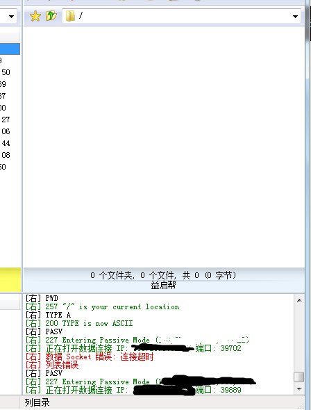Select the highlighted blue row in left list
The height and width of the screenshot is (410, 311).
10,49
